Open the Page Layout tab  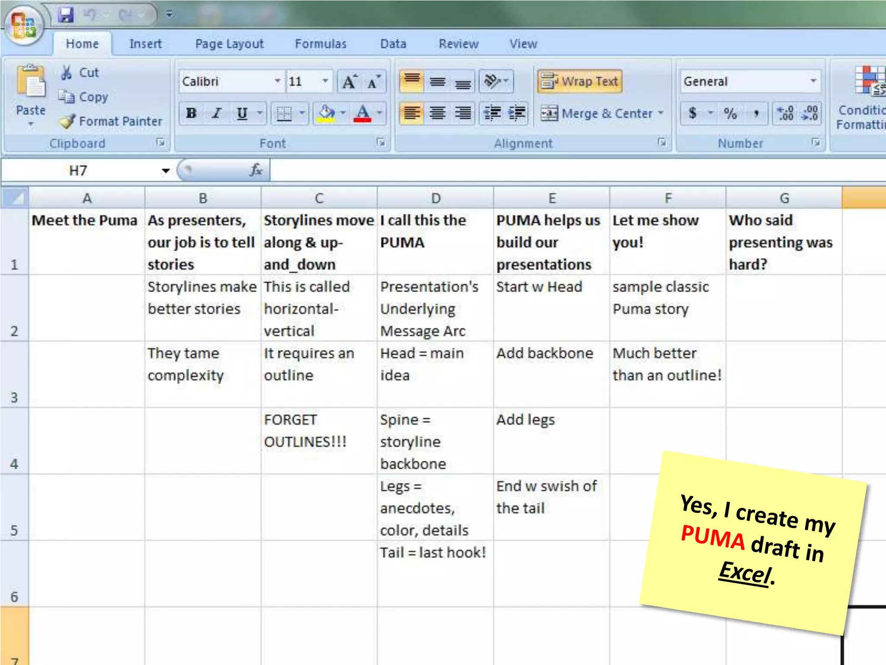229,44
